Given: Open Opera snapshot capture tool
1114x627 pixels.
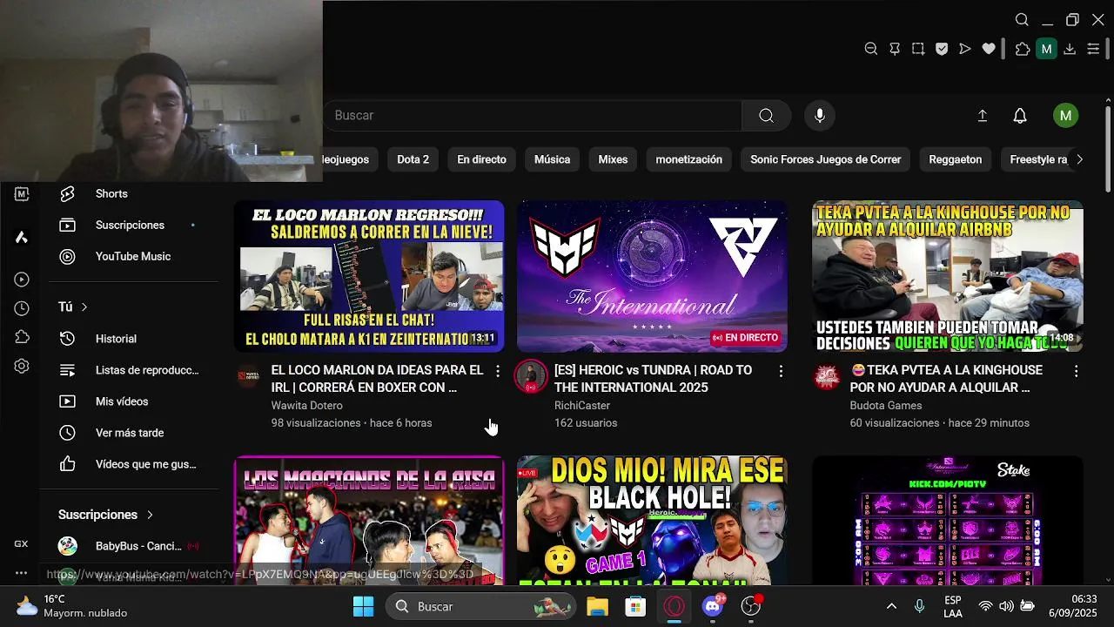Looking at the screenshot, I should tap(918, 49).
